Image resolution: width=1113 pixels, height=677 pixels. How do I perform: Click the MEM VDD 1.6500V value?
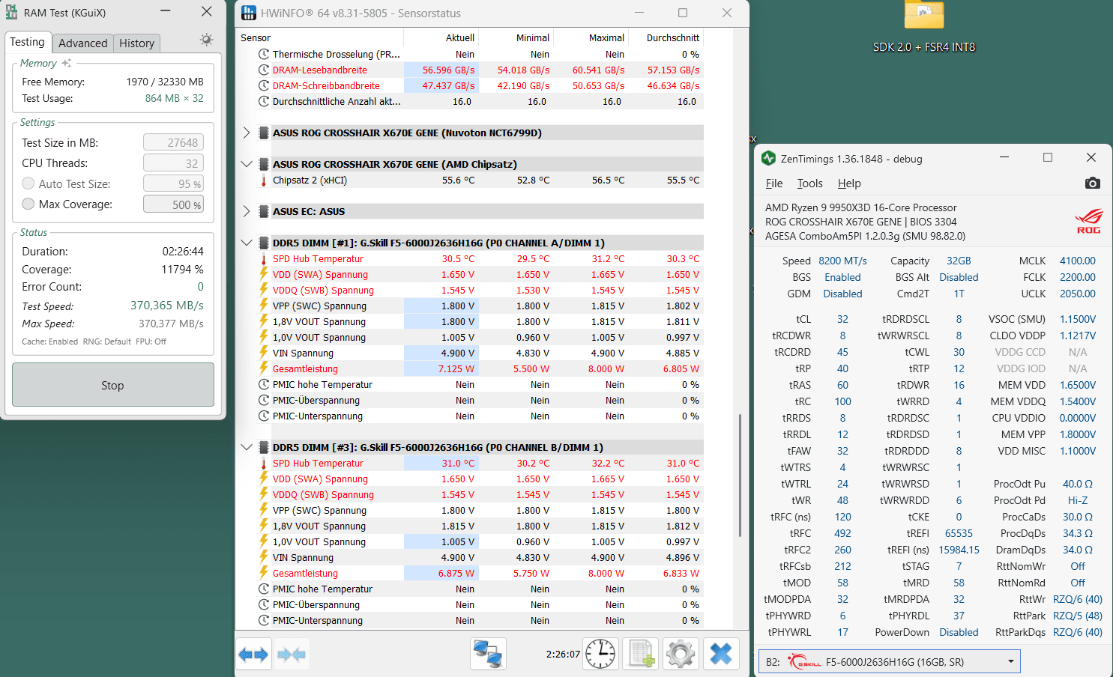point(1078,385)
